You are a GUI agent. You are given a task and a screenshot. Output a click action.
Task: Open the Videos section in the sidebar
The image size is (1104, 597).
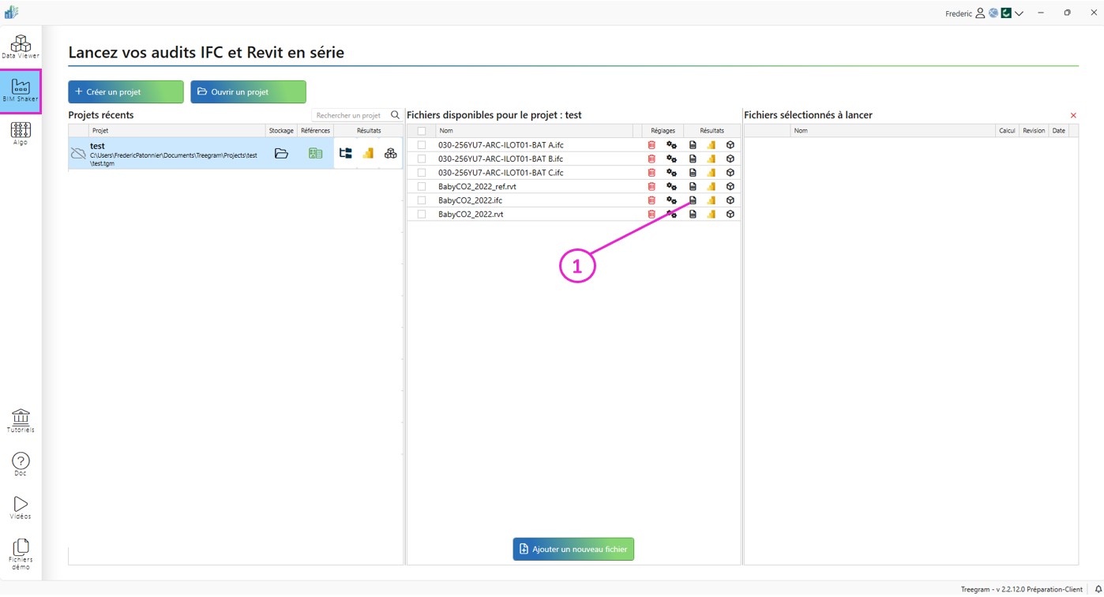click(21, 507)
